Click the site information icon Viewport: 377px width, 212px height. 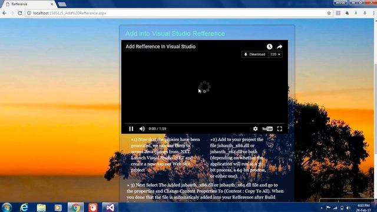(x=29, y=13)
